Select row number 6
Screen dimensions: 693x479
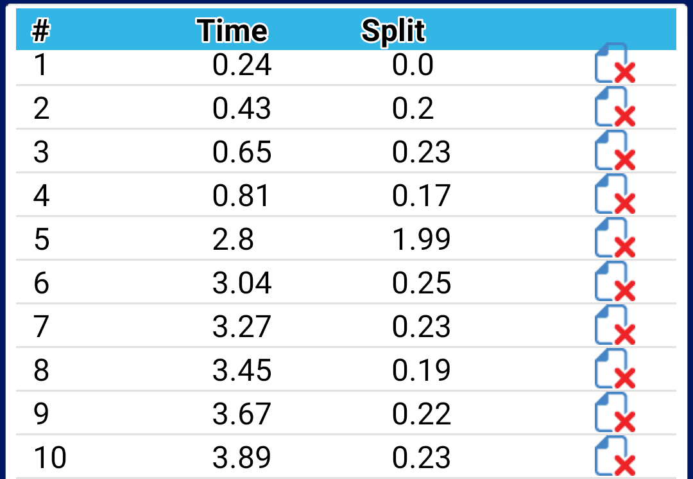pyautogui.click(x=41, y=283)
